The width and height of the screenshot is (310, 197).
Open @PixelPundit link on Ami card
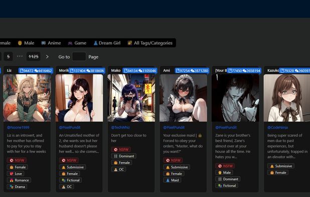point(174,127)
